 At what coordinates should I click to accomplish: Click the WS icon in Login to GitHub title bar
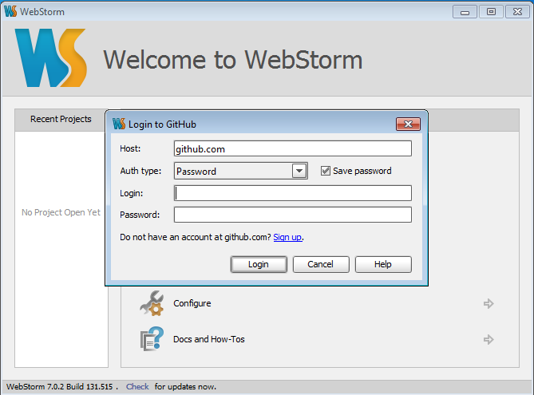coord(119,124)
